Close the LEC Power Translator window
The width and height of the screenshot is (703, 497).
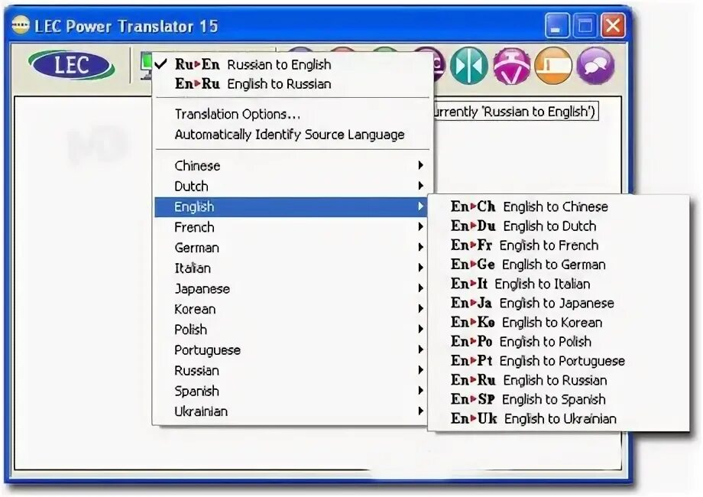(x=614, y=25)
